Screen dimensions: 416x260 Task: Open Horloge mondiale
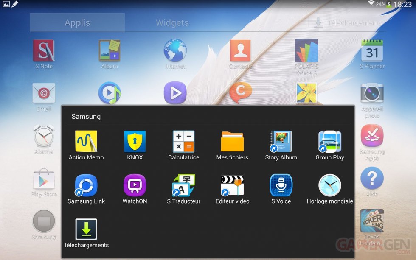point(329,186)
